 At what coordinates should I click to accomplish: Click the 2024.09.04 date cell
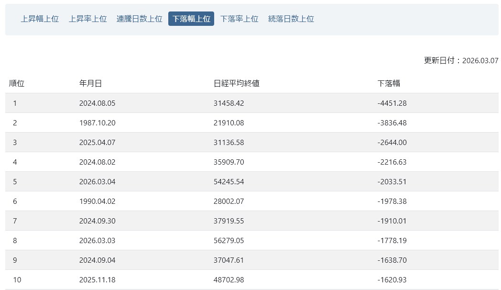97,260
